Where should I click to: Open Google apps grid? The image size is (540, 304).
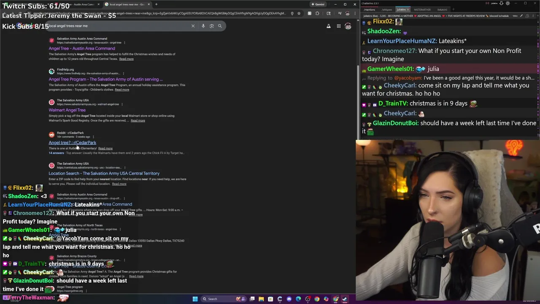pos(338,26)
